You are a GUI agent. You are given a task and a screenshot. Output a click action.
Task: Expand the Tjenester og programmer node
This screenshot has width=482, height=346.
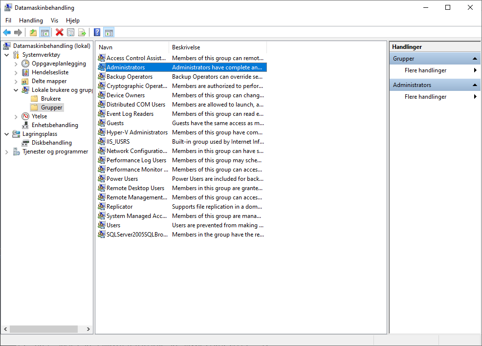coord(7,151)
